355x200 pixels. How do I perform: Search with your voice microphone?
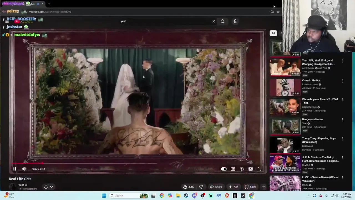(x=235, y=21)
